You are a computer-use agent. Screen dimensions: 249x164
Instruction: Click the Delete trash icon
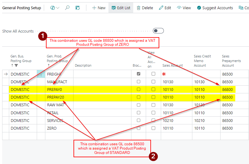point(145,8)
